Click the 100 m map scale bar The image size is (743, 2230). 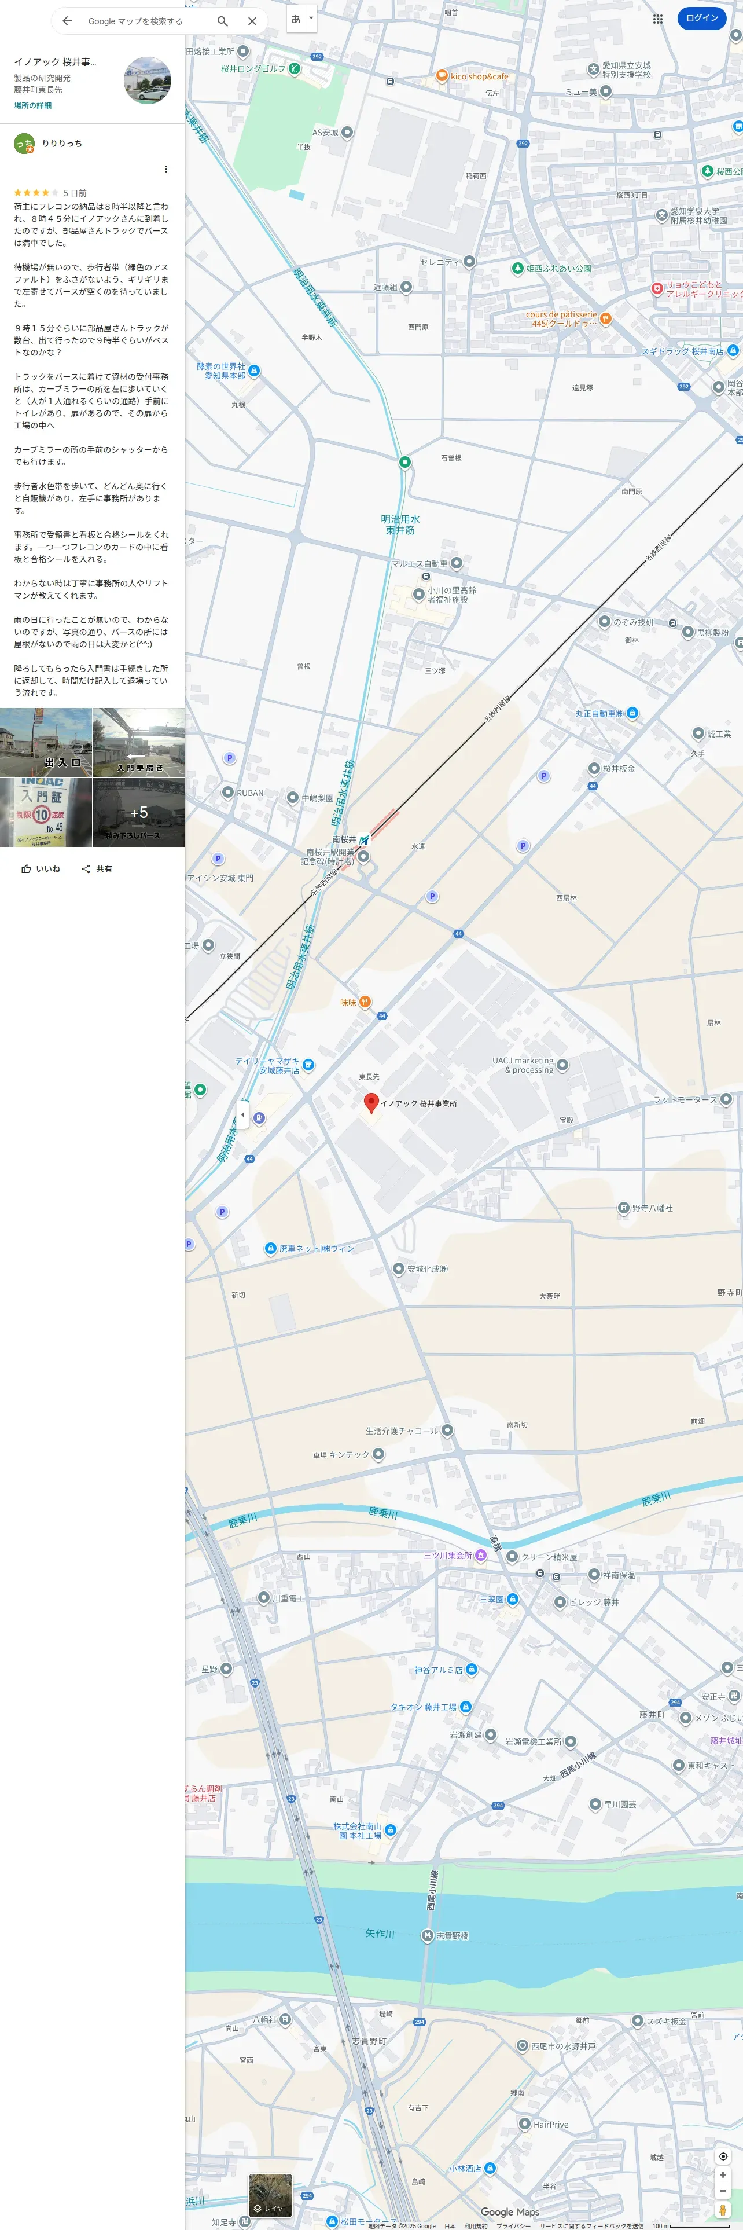point(691,2226)
